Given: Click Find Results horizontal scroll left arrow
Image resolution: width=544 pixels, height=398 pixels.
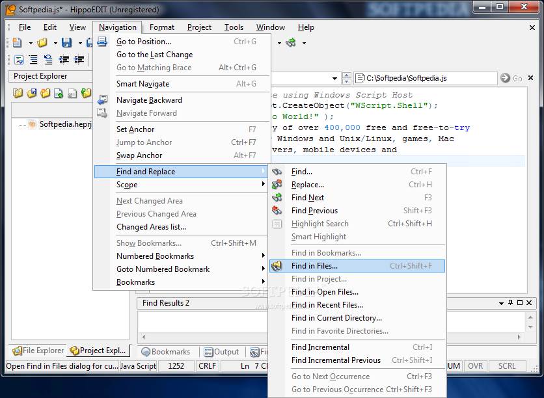Looking at the screenshot, I should [x=144, y=337].
